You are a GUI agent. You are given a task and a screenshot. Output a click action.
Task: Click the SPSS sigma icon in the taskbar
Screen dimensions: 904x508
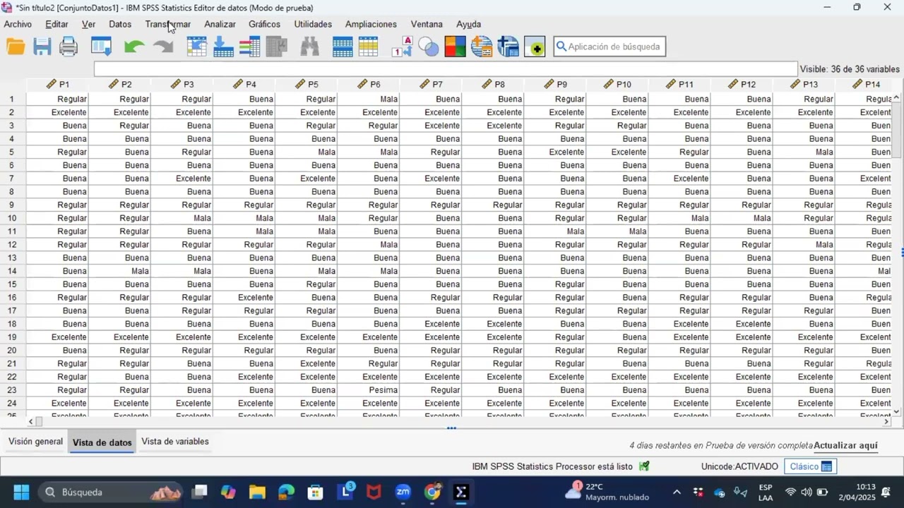[461, 492]
